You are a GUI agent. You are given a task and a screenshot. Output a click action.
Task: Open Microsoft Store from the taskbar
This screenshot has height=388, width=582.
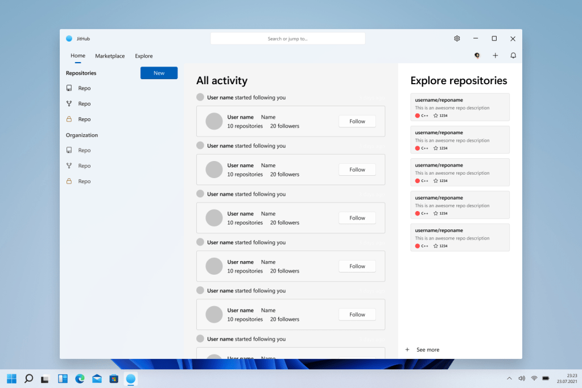pyautogui.click(x=114, y=378)
